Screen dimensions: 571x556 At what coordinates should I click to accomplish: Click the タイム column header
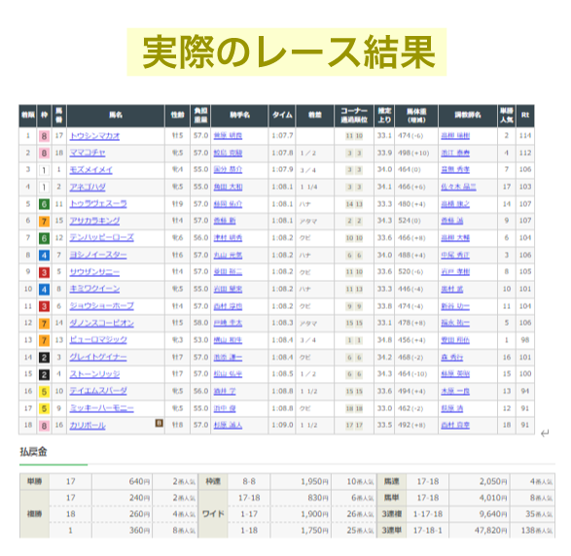click(282, 116)
